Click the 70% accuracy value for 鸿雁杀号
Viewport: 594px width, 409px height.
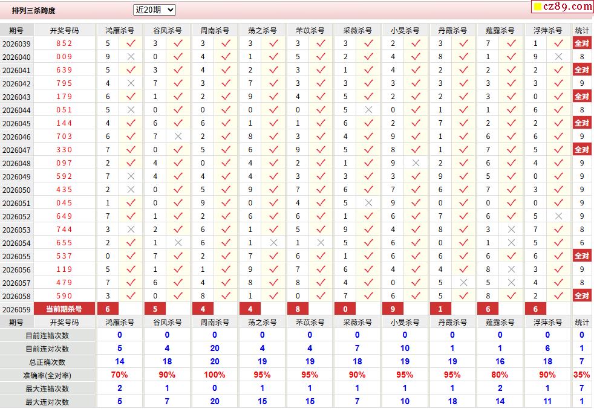pyautogui.click(x=119, y=375)
